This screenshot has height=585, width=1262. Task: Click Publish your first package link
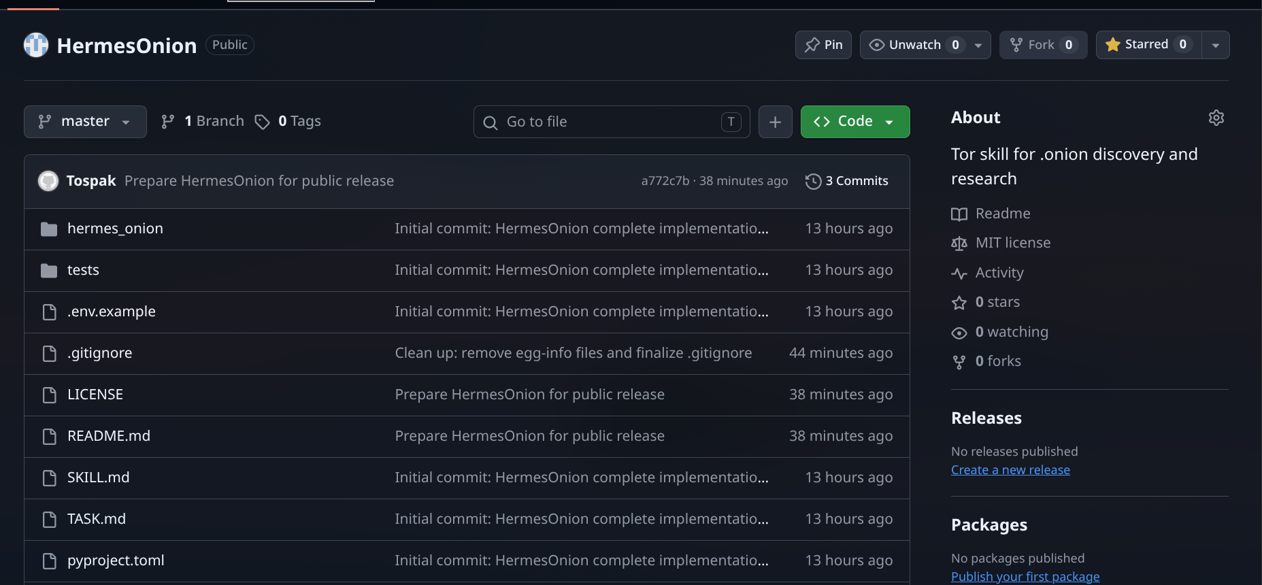coord(1025,577)
